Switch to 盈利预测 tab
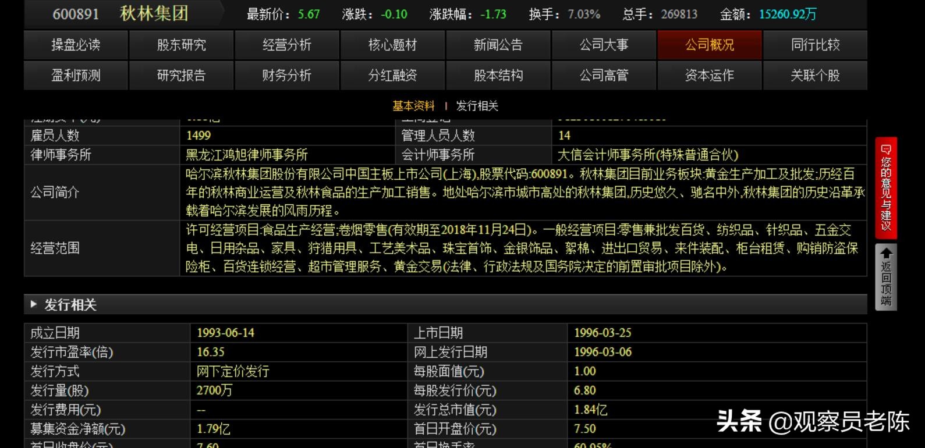 click(76, 75)
